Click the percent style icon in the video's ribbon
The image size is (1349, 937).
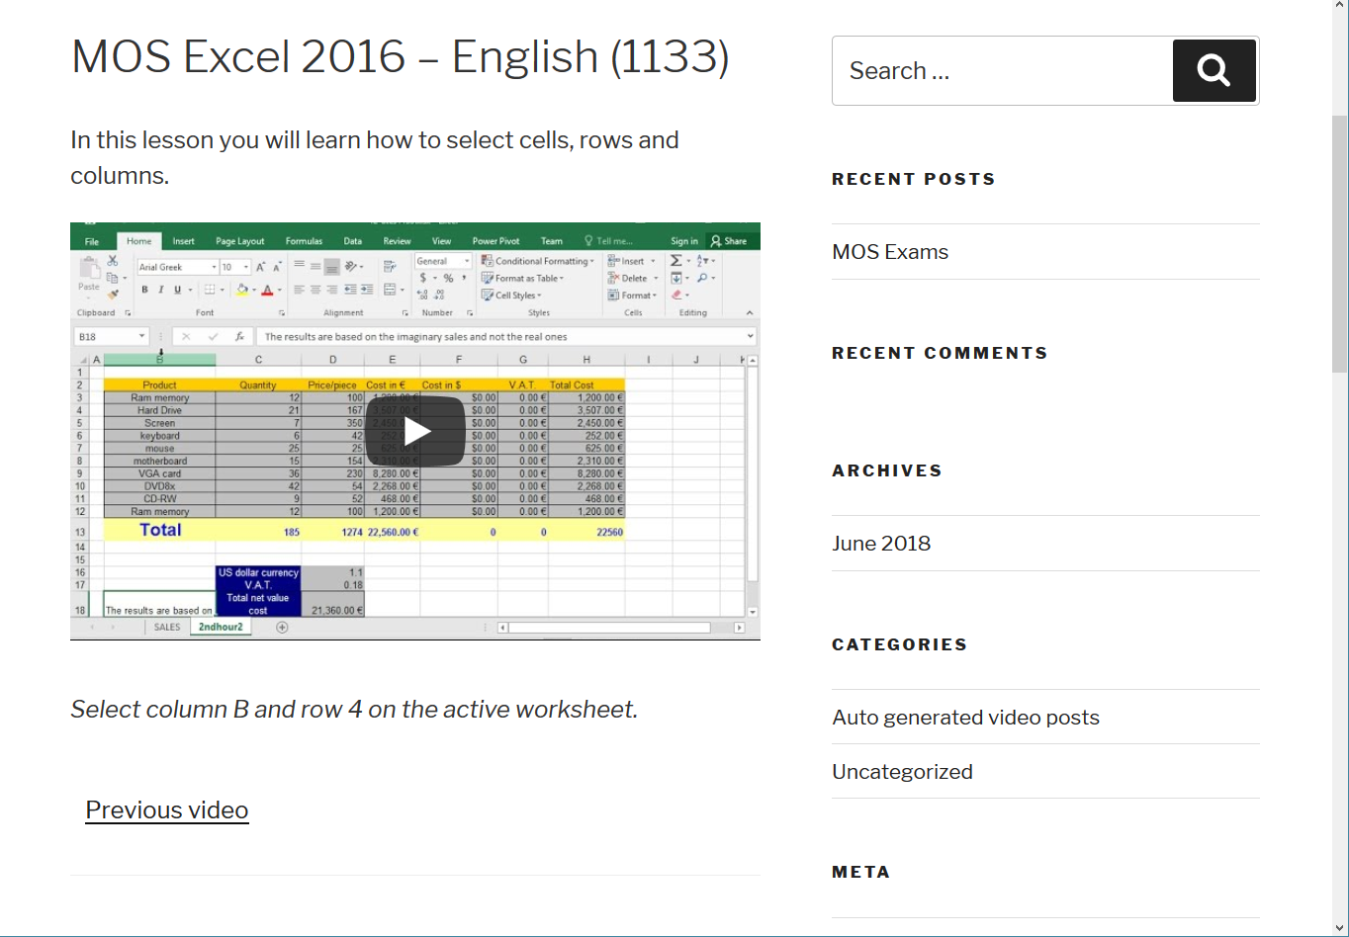pyautogui.click(x=448, y=278)
